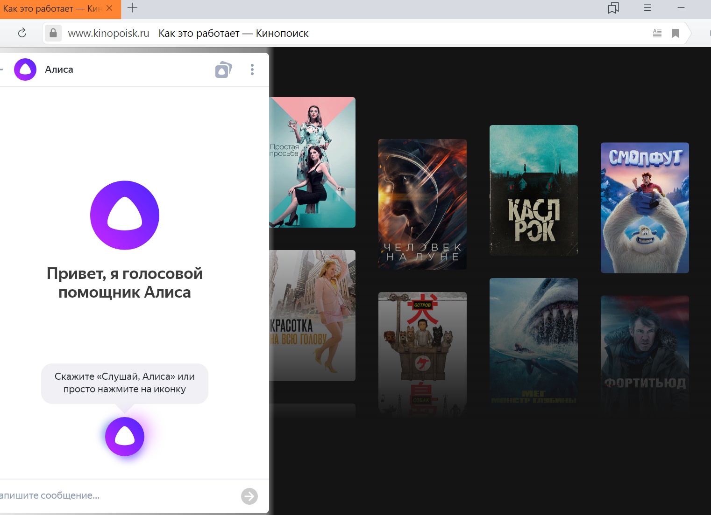Screen dimensions: 711x515
Task: Minimize the browser window
Action: click(681, 8)
